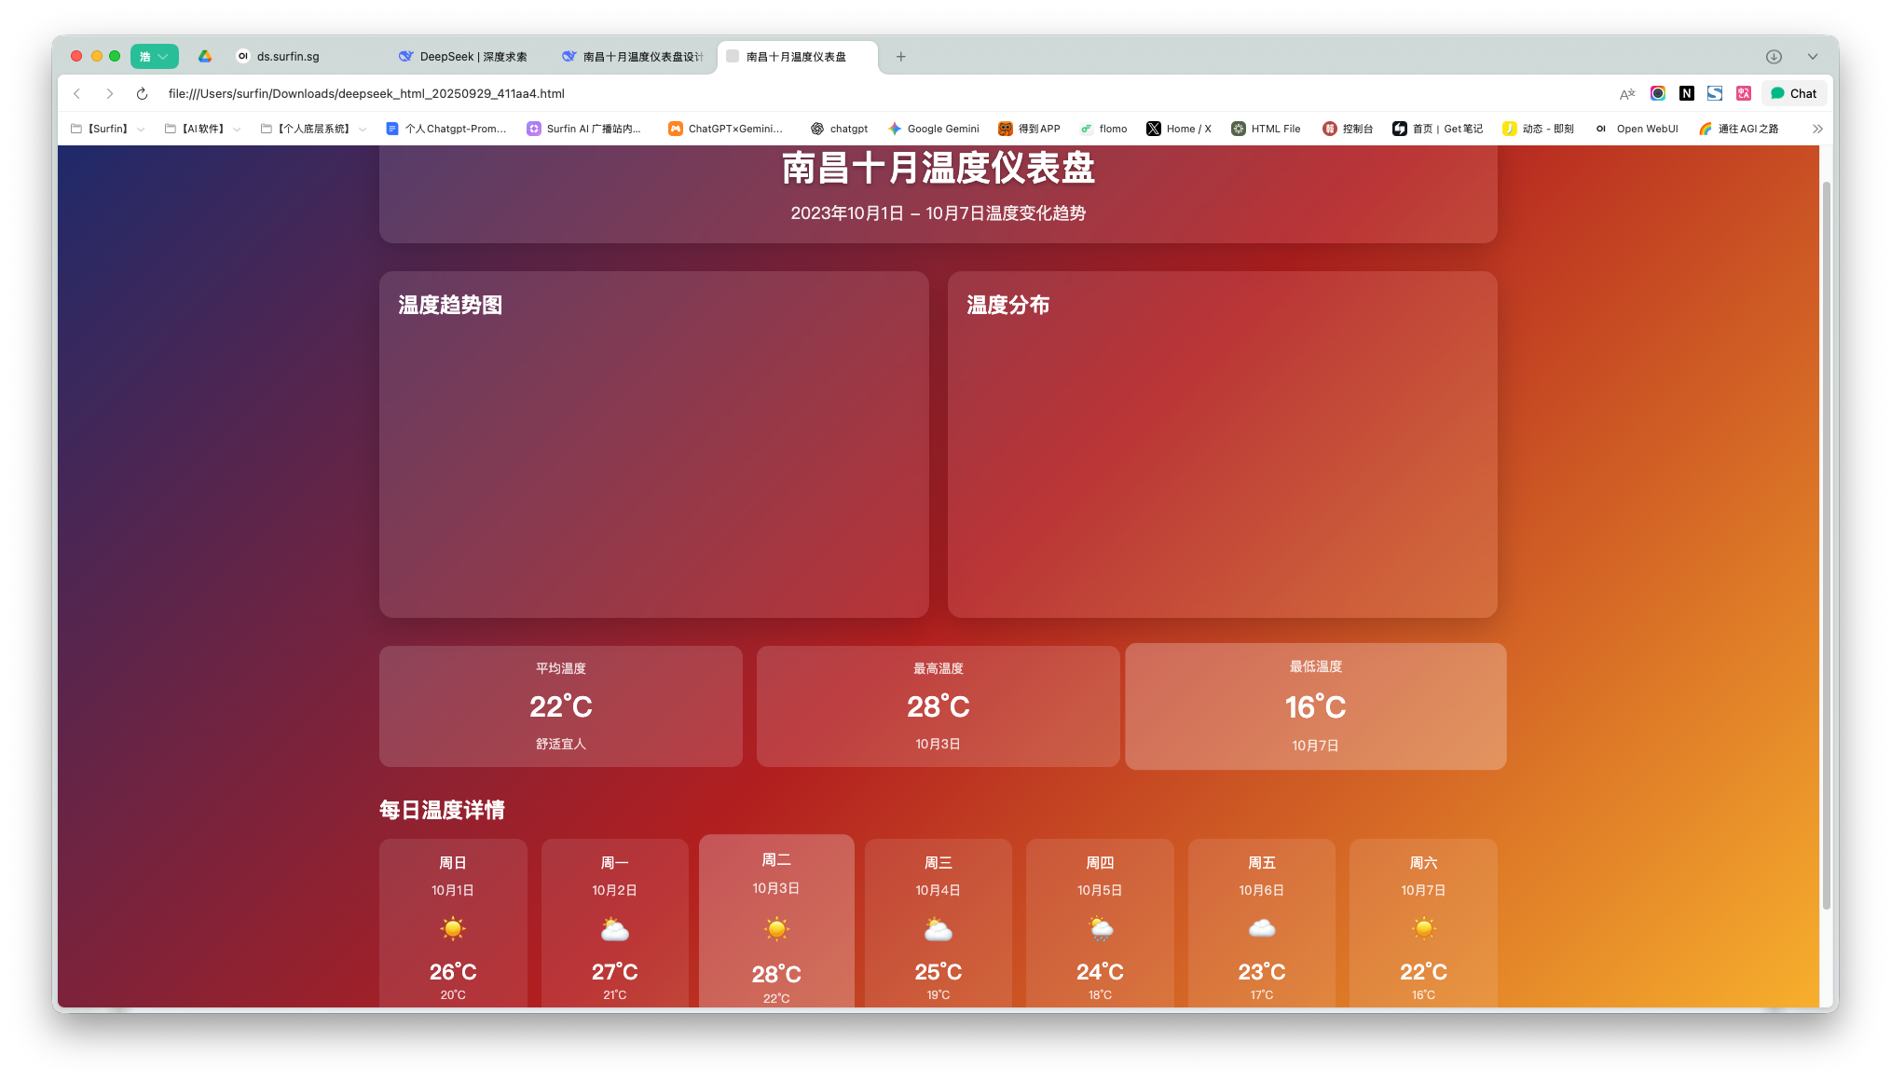This screenshot has height=1082, width=1891.
Task: Click the browser back arrow
Action: pyautogui.click(x=77, y=94)
